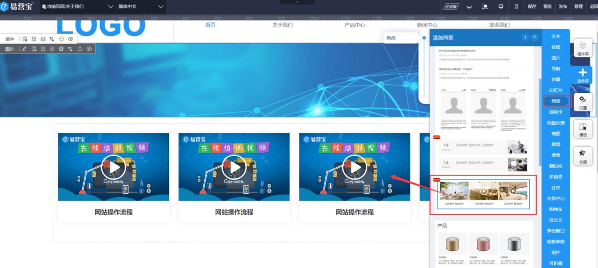
Task: Click 保存 to save the page
Action: pos(532,6)
